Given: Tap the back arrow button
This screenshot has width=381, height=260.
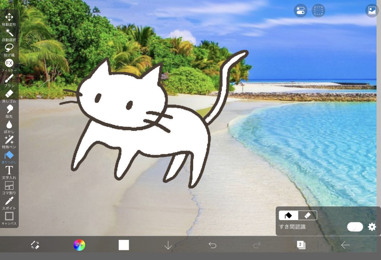Looking at the screenshot, I should tap(345, 245).
